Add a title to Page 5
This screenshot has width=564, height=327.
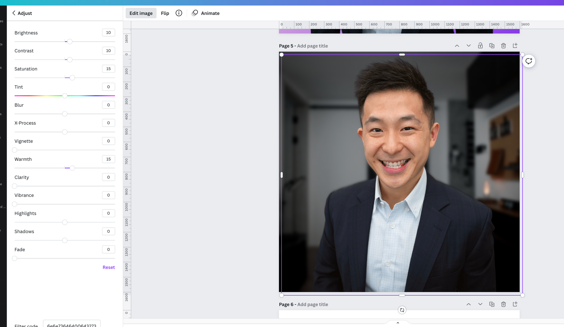click(x=312, y=46)
